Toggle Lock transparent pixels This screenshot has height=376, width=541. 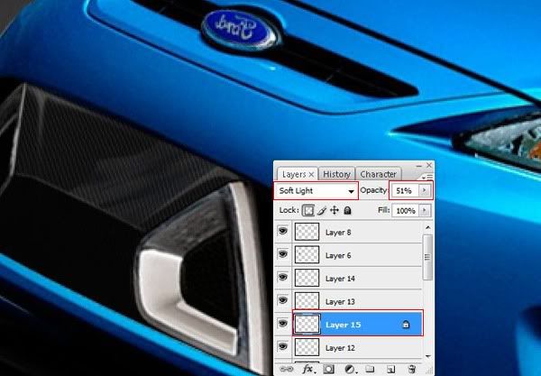pos(308,210)
